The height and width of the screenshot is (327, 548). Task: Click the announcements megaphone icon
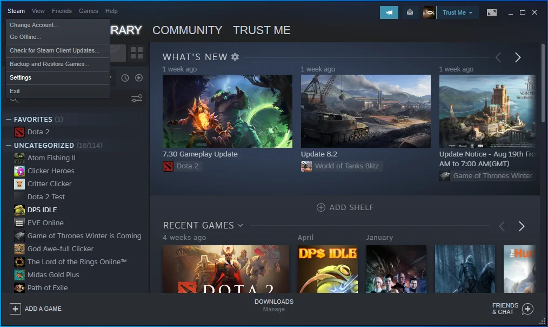[x=389, y=12]
